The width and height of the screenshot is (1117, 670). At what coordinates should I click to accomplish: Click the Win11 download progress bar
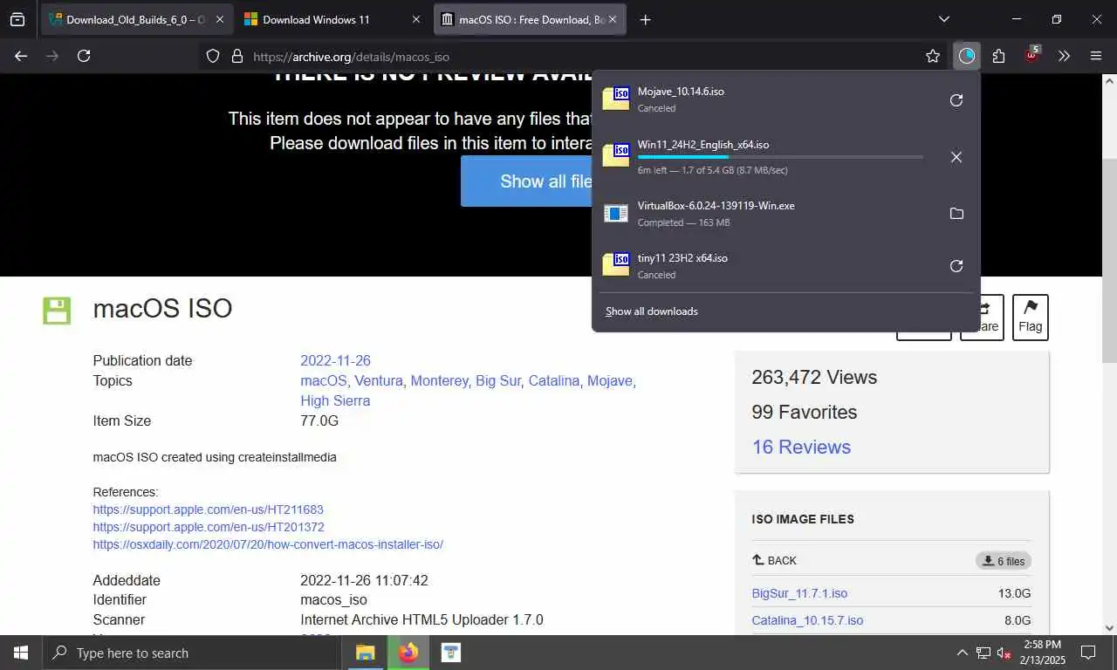[780, 157]
